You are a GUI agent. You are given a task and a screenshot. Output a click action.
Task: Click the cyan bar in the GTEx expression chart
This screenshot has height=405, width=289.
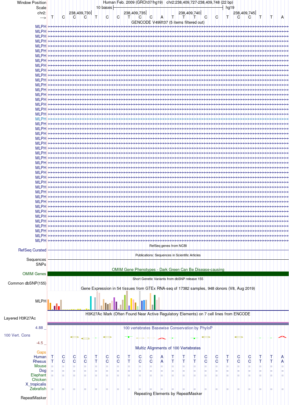pyautogui.click(x=91, y=303)
